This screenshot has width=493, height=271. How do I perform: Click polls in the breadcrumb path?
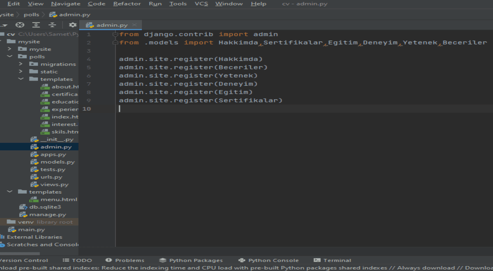pyautogui.click(x=31, y=14)
